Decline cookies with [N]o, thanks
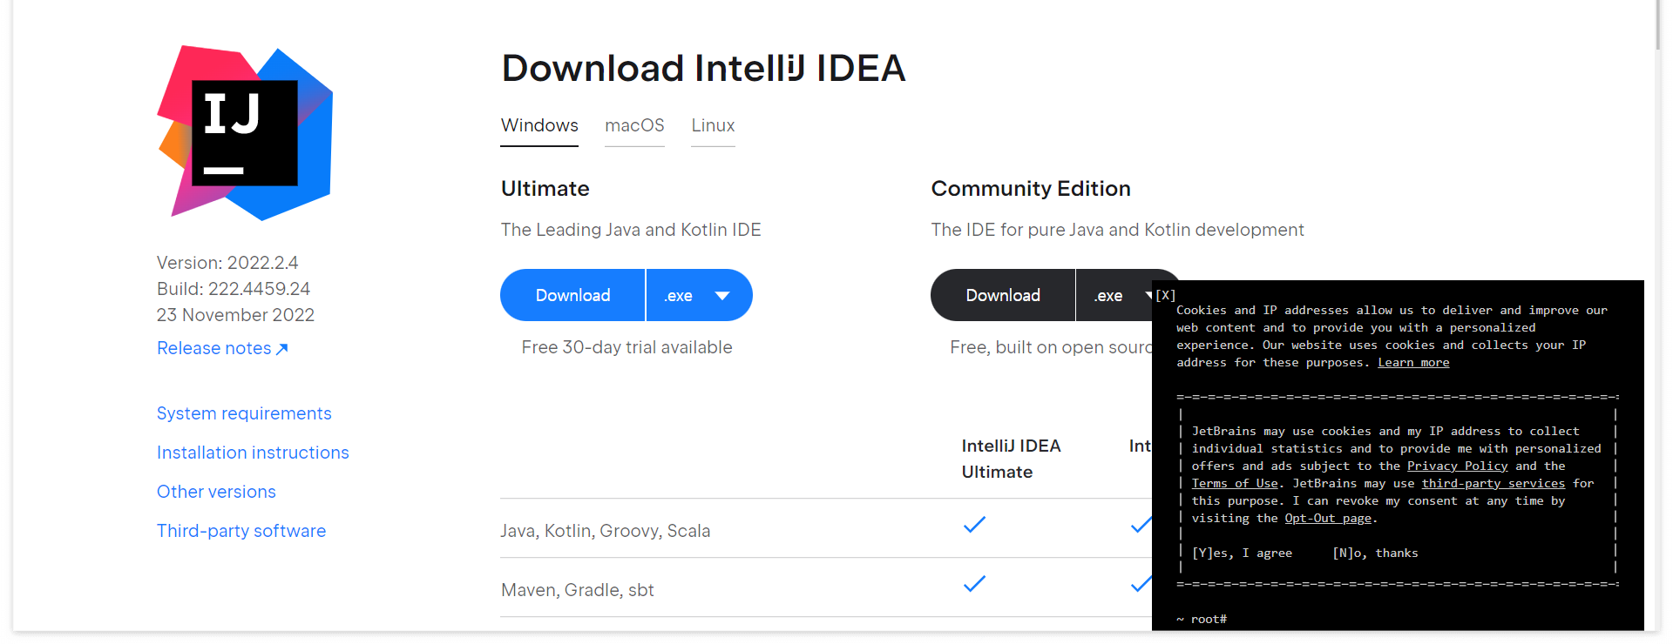Screen dimensions: 1673x644 [x=1375, y=553]
